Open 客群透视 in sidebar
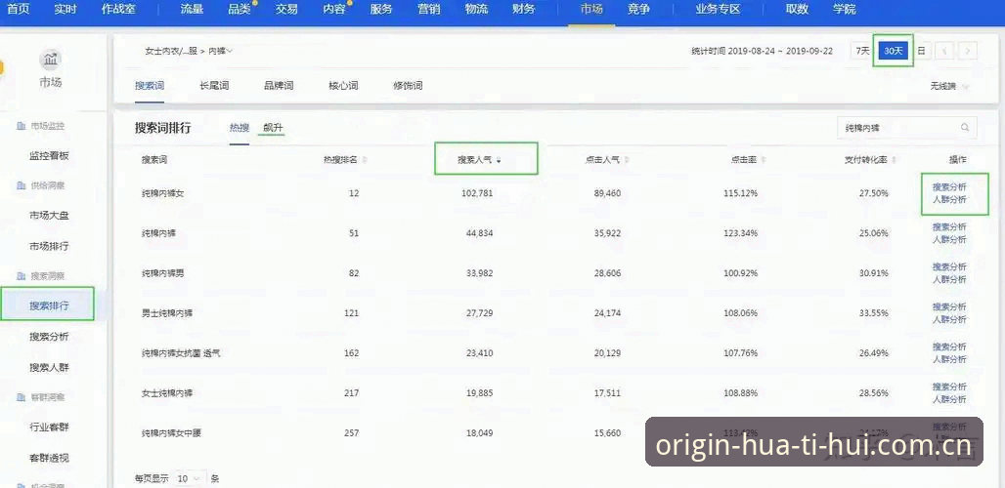Image resolution: width=1005 pixels, height=488 pixels. (x=49, y=458)
